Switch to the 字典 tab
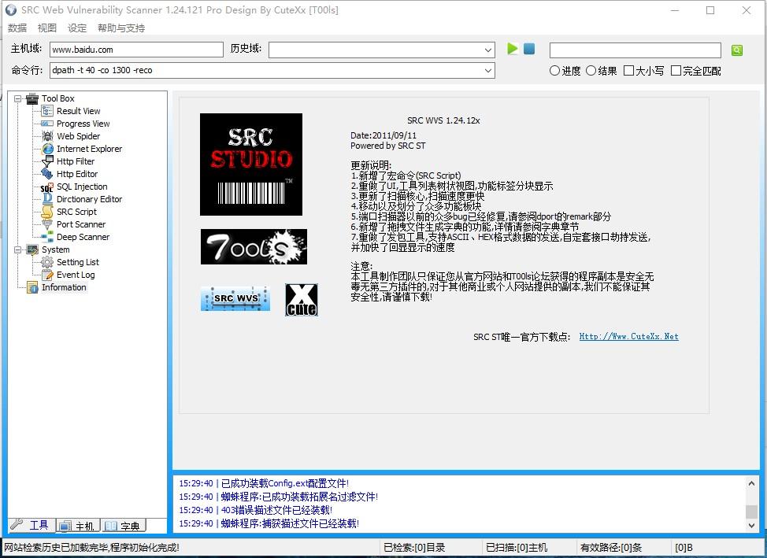This screenshot has width=767, height=558. (123, 526)
